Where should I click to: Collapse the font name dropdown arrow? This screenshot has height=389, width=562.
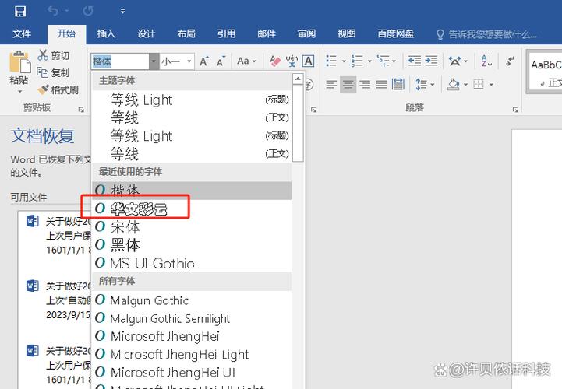click(154, 61)
